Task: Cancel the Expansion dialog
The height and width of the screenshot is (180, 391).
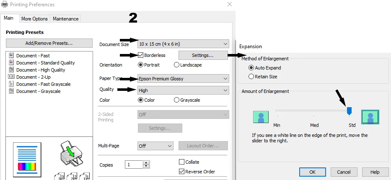Action: pyautogui.click(x=344, y=172)
